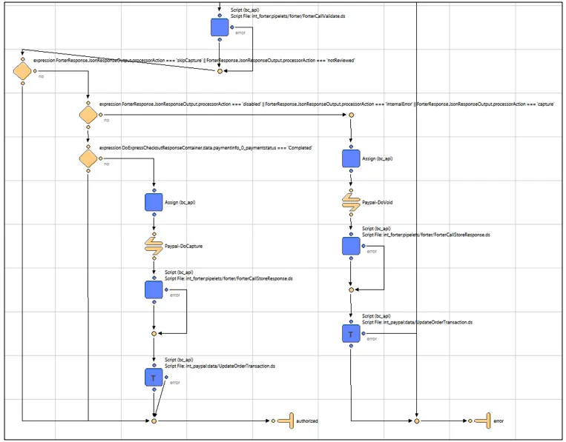Click join circle below the DoVoid branch ForterCallStoreResponse node
Image resolution: width=566 pixels, height=442 pixels.
tap(351, 289)
